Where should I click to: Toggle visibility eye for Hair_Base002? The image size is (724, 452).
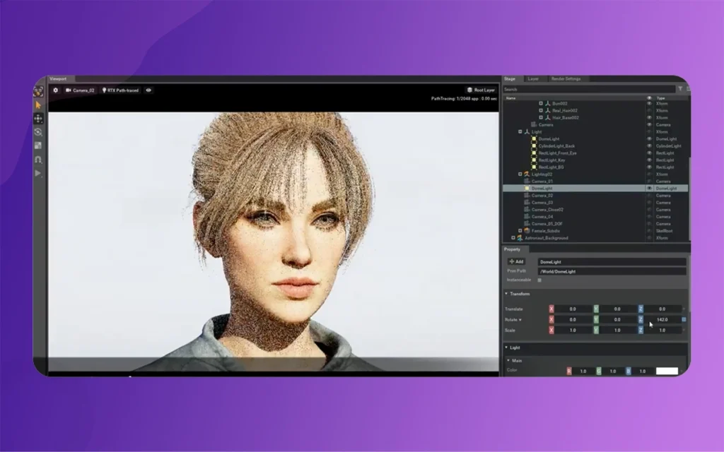pyautogui.click(x=649, y=118)
